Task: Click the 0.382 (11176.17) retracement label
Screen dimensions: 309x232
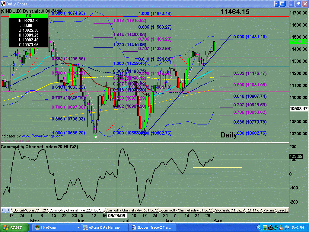Action: [x=250, y=73]
